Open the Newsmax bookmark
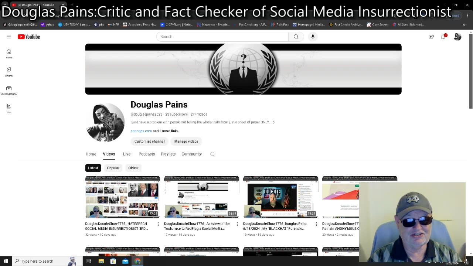 pos(214,25)
